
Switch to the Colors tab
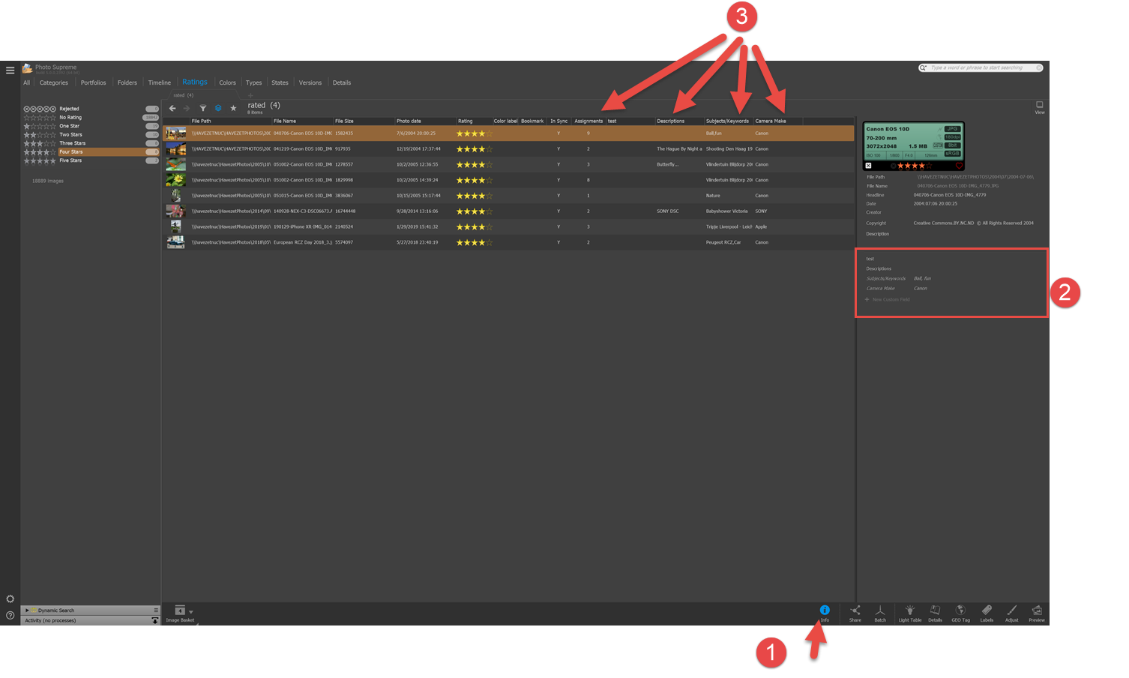pos(227,82)
